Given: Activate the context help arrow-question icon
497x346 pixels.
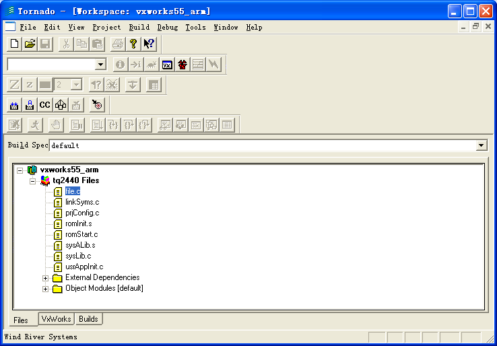Looking at the screenshot, I should coord(149,44).
